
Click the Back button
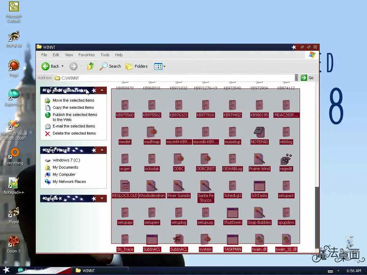click(50, 66)
